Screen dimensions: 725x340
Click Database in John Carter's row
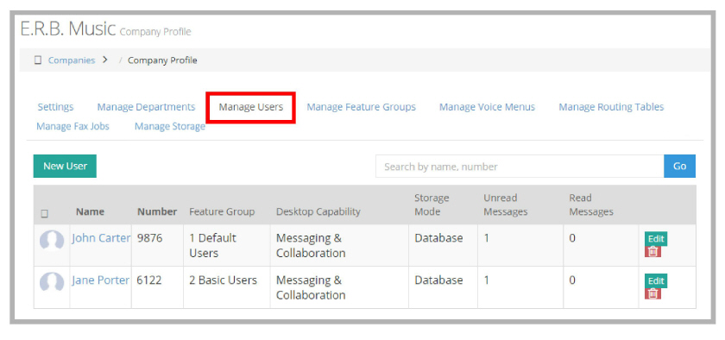coord(438,238)
